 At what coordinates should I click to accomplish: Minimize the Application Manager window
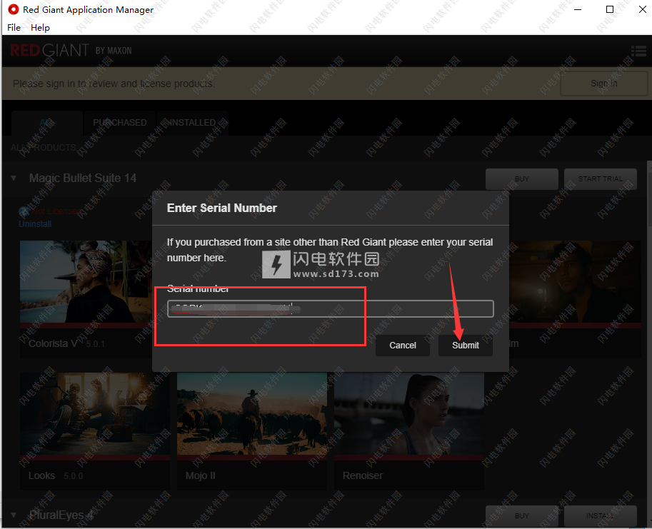[x=578, y=9]
